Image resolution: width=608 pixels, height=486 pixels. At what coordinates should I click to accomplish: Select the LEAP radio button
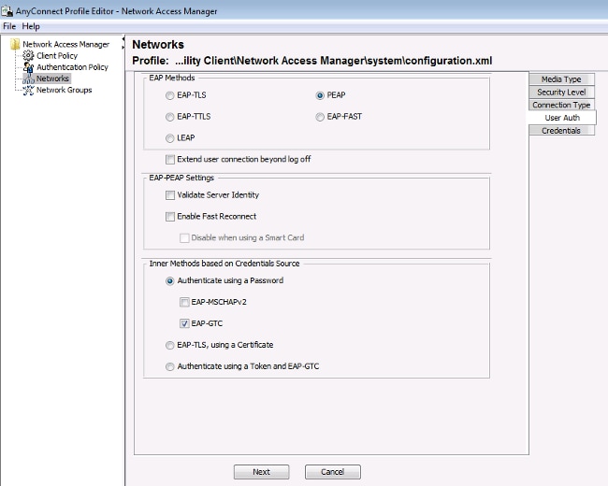tap(170, 138)
